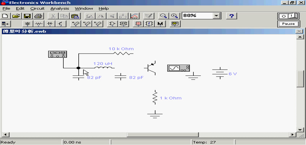Click the Component Properties icon
Screen dimensions: 306x145
[149, 16]
